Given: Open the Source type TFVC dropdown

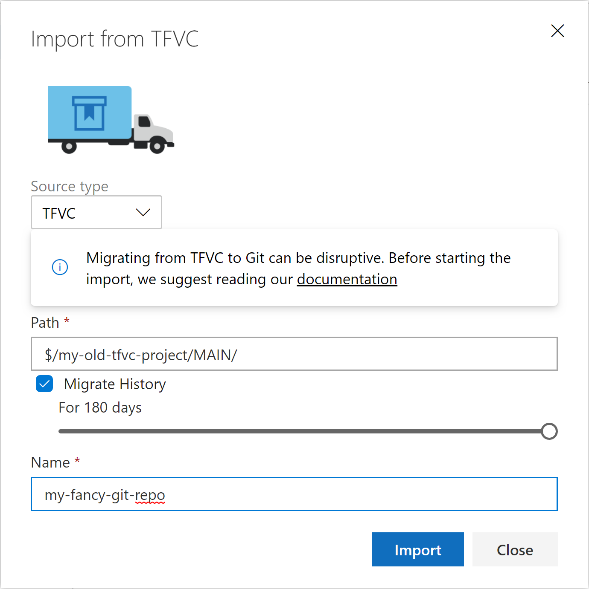Looking at the screenshot, I should coord(96,212).
